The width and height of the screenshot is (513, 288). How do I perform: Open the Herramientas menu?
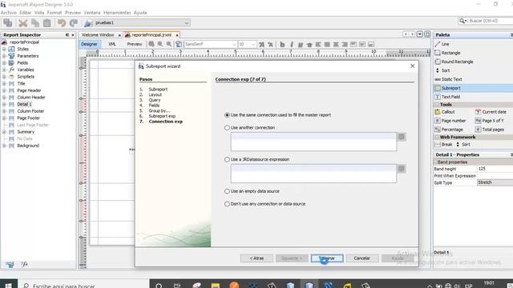pyautogui.click(x=117, y=13)
